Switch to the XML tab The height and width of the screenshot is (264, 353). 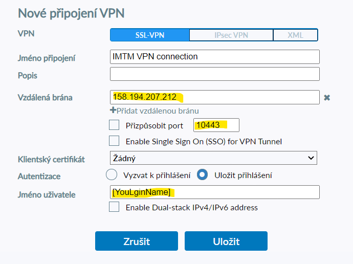295,35
